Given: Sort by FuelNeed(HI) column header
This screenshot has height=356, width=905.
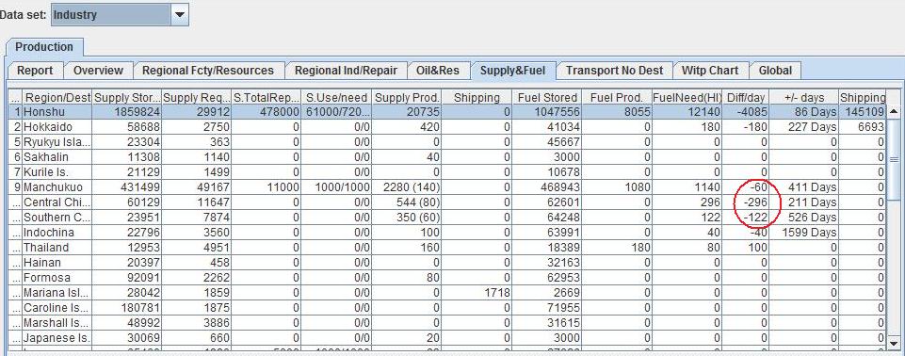Looking at the screenshot, I should (687, 98).
